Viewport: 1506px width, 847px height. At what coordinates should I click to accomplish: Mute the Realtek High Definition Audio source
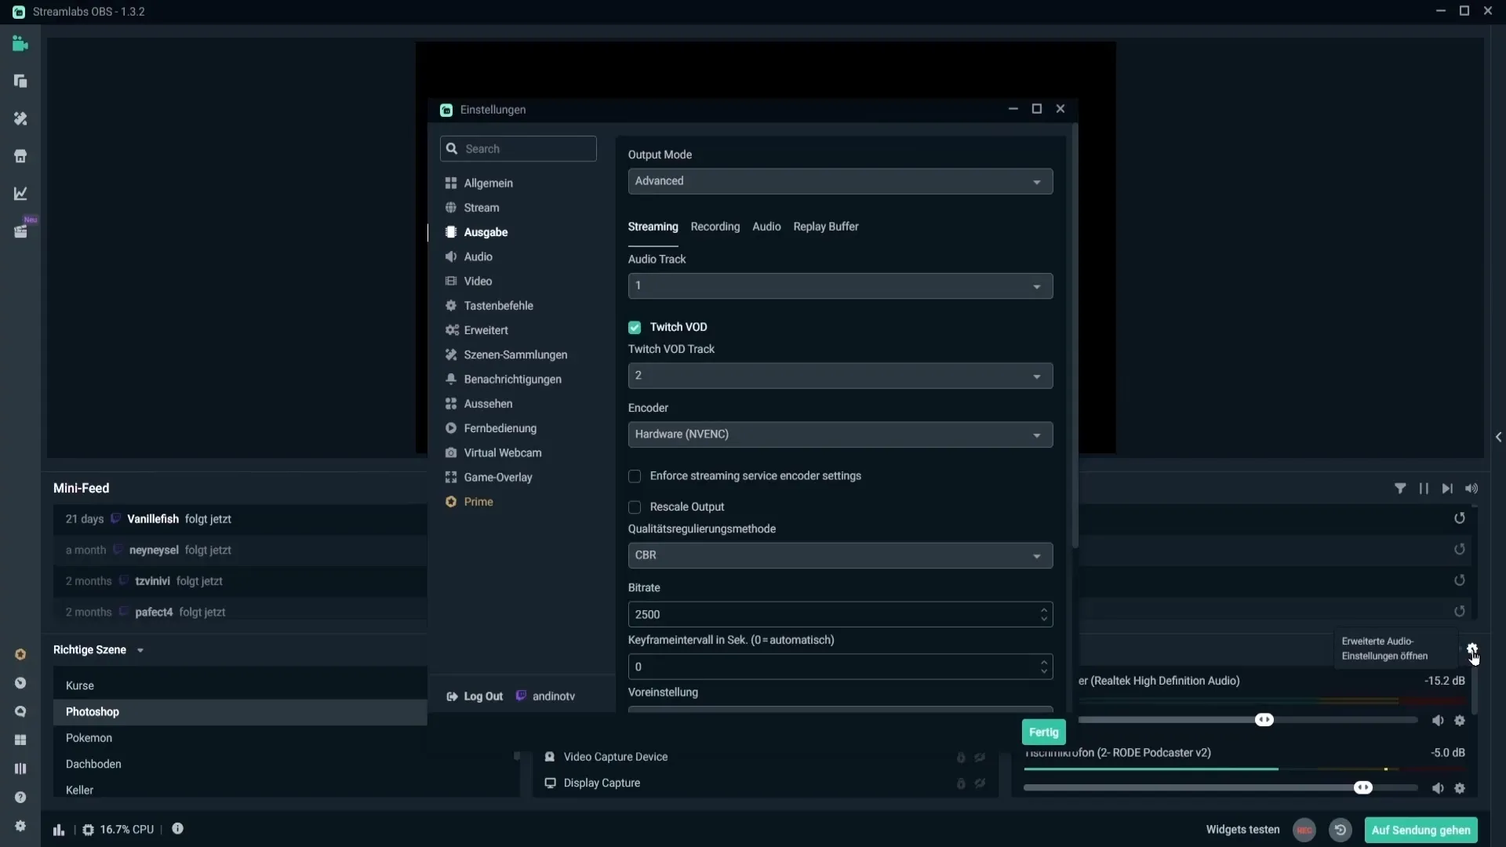pyautogui.click(x=1438, y=721)
